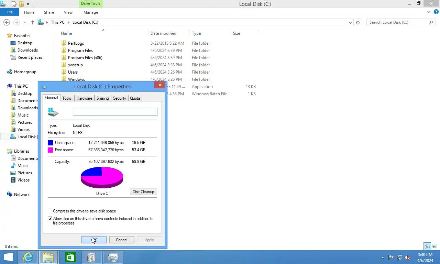
Task: Click the drive usage pie chart
Action: (102, 177)
